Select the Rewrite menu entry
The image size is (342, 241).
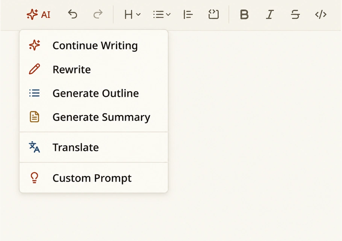(x=94, y=69)
